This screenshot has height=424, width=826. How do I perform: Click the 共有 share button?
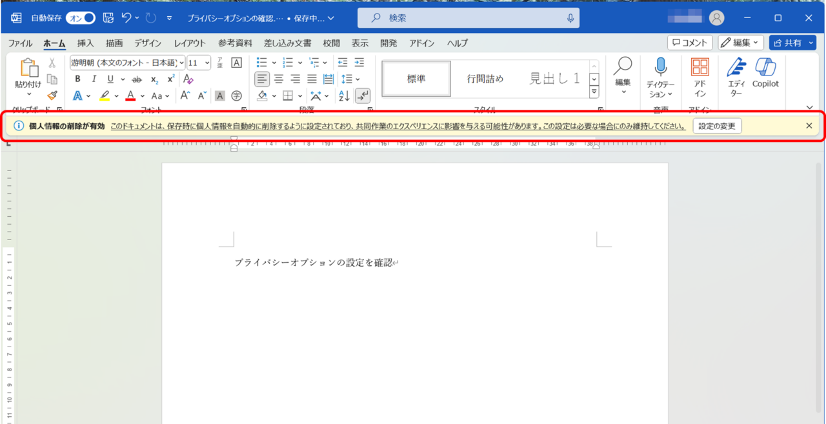(792, 43)
